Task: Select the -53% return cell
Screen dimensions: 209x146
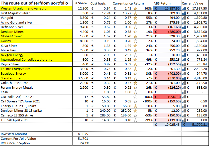Action: click(x=143, y=115)
